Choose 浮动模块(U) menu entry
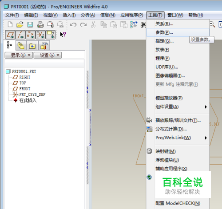The image size is (222, 209). [x=178, y=160]
